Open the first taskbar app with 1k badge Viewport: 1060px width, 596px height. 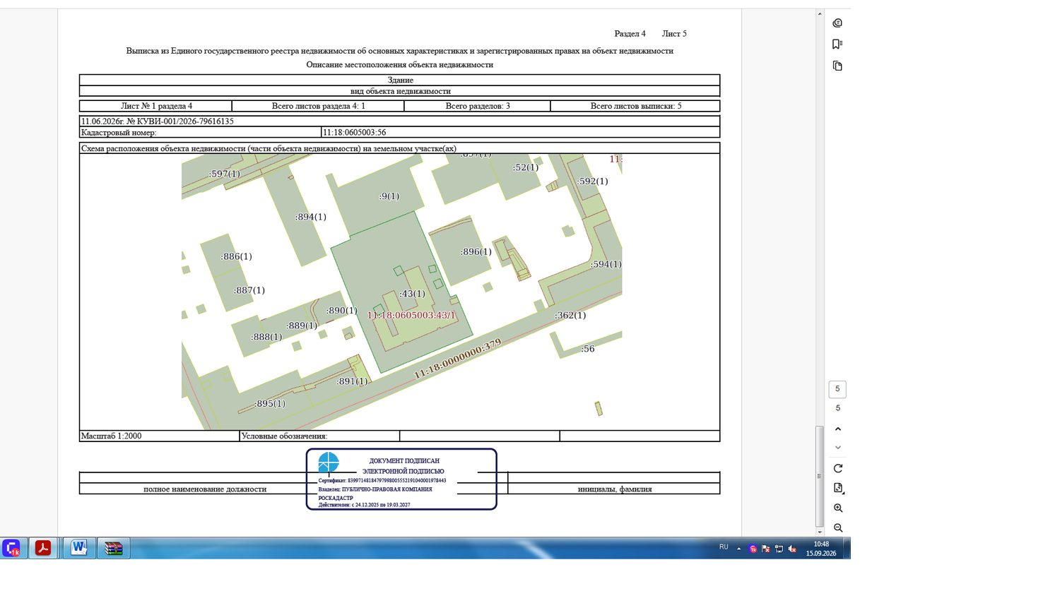click(x=12, y=548)
